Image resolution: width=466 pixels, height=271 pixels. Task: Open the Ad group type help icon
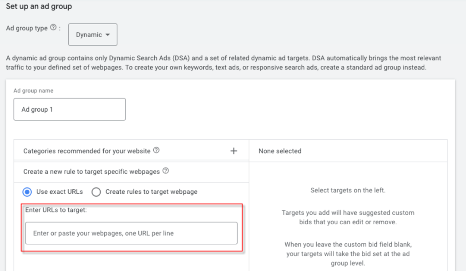point(53,28)
